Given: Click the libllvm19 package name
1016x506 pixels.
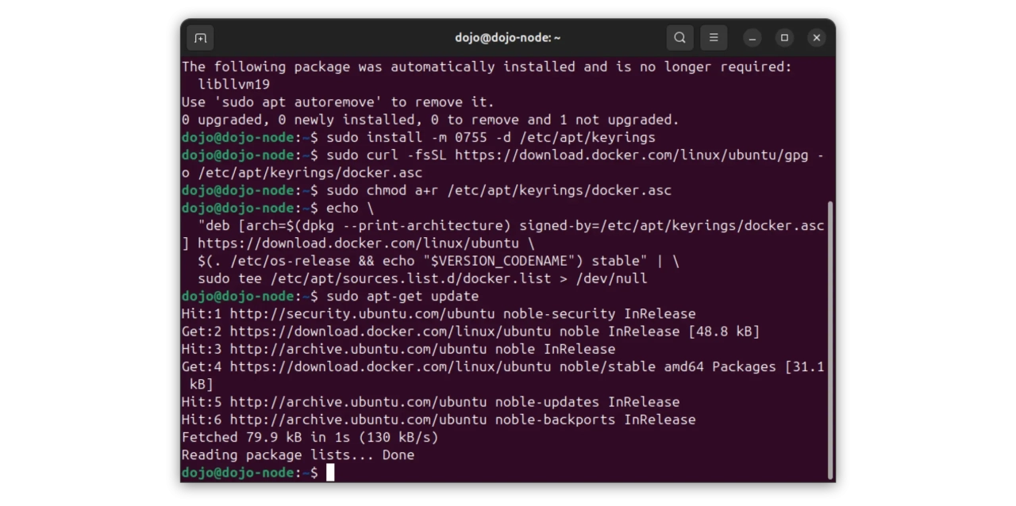Looking at the screenshot, I should 233,84.
